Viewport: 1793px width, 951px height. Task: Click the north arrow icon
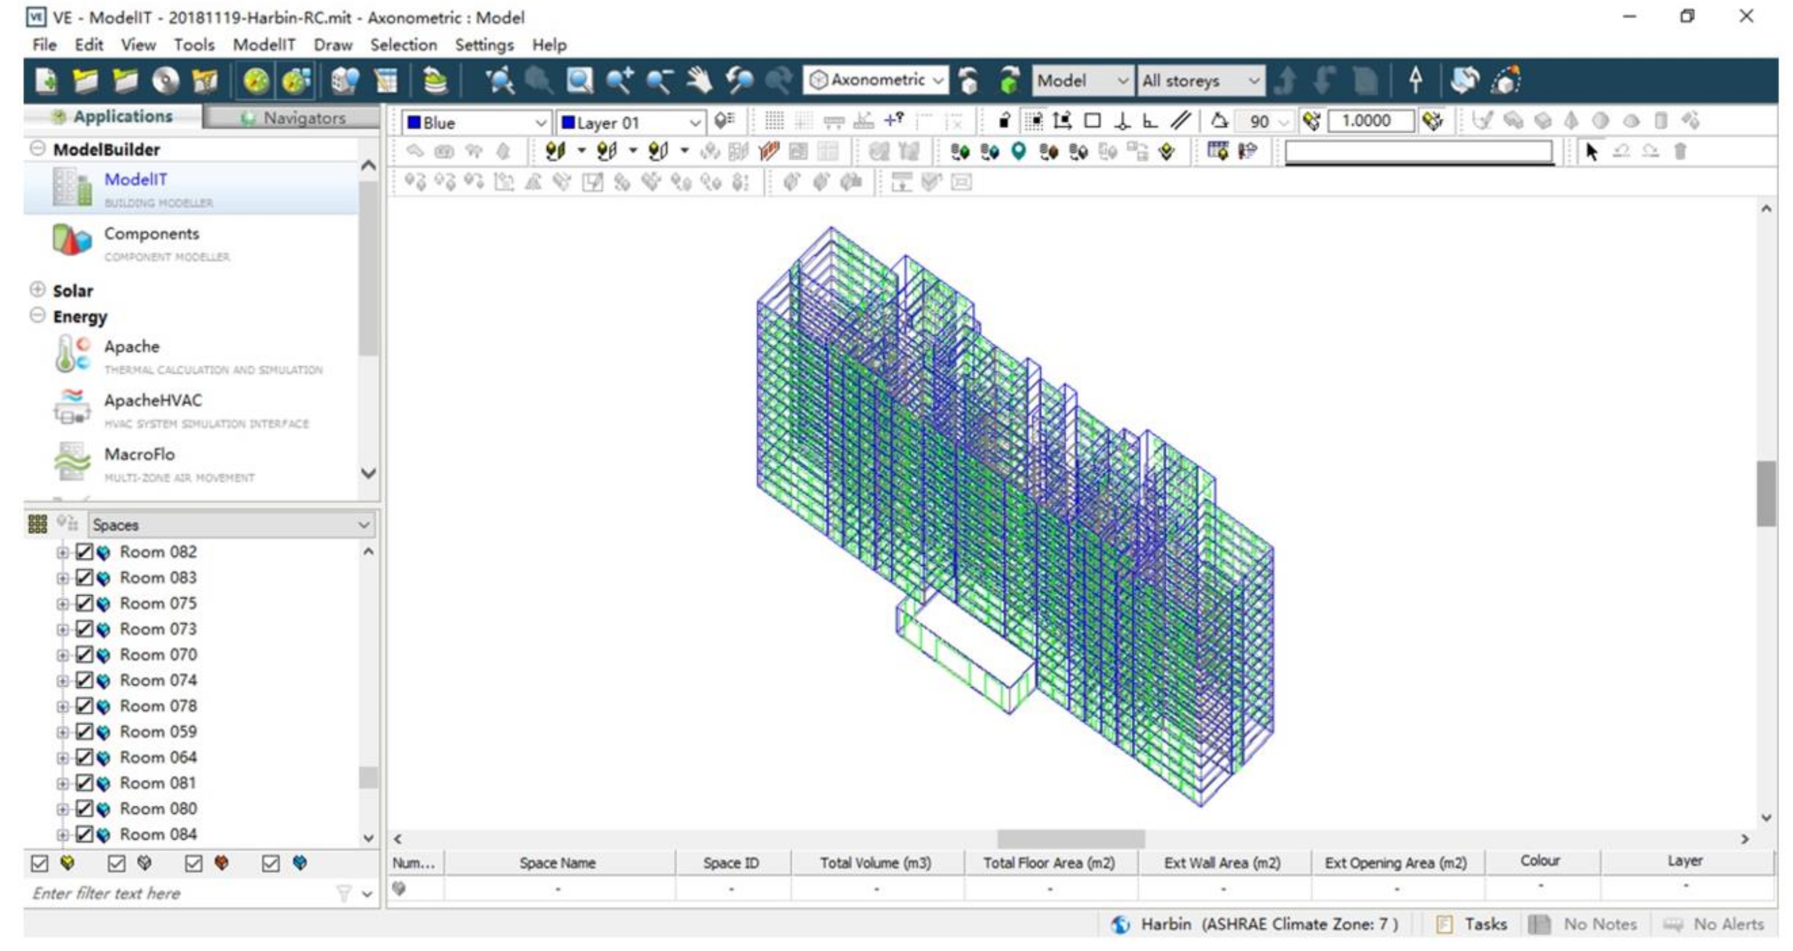point(1415,81)
